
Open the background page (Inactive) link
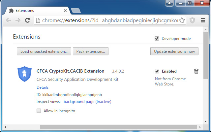click(x=87, y=102)
